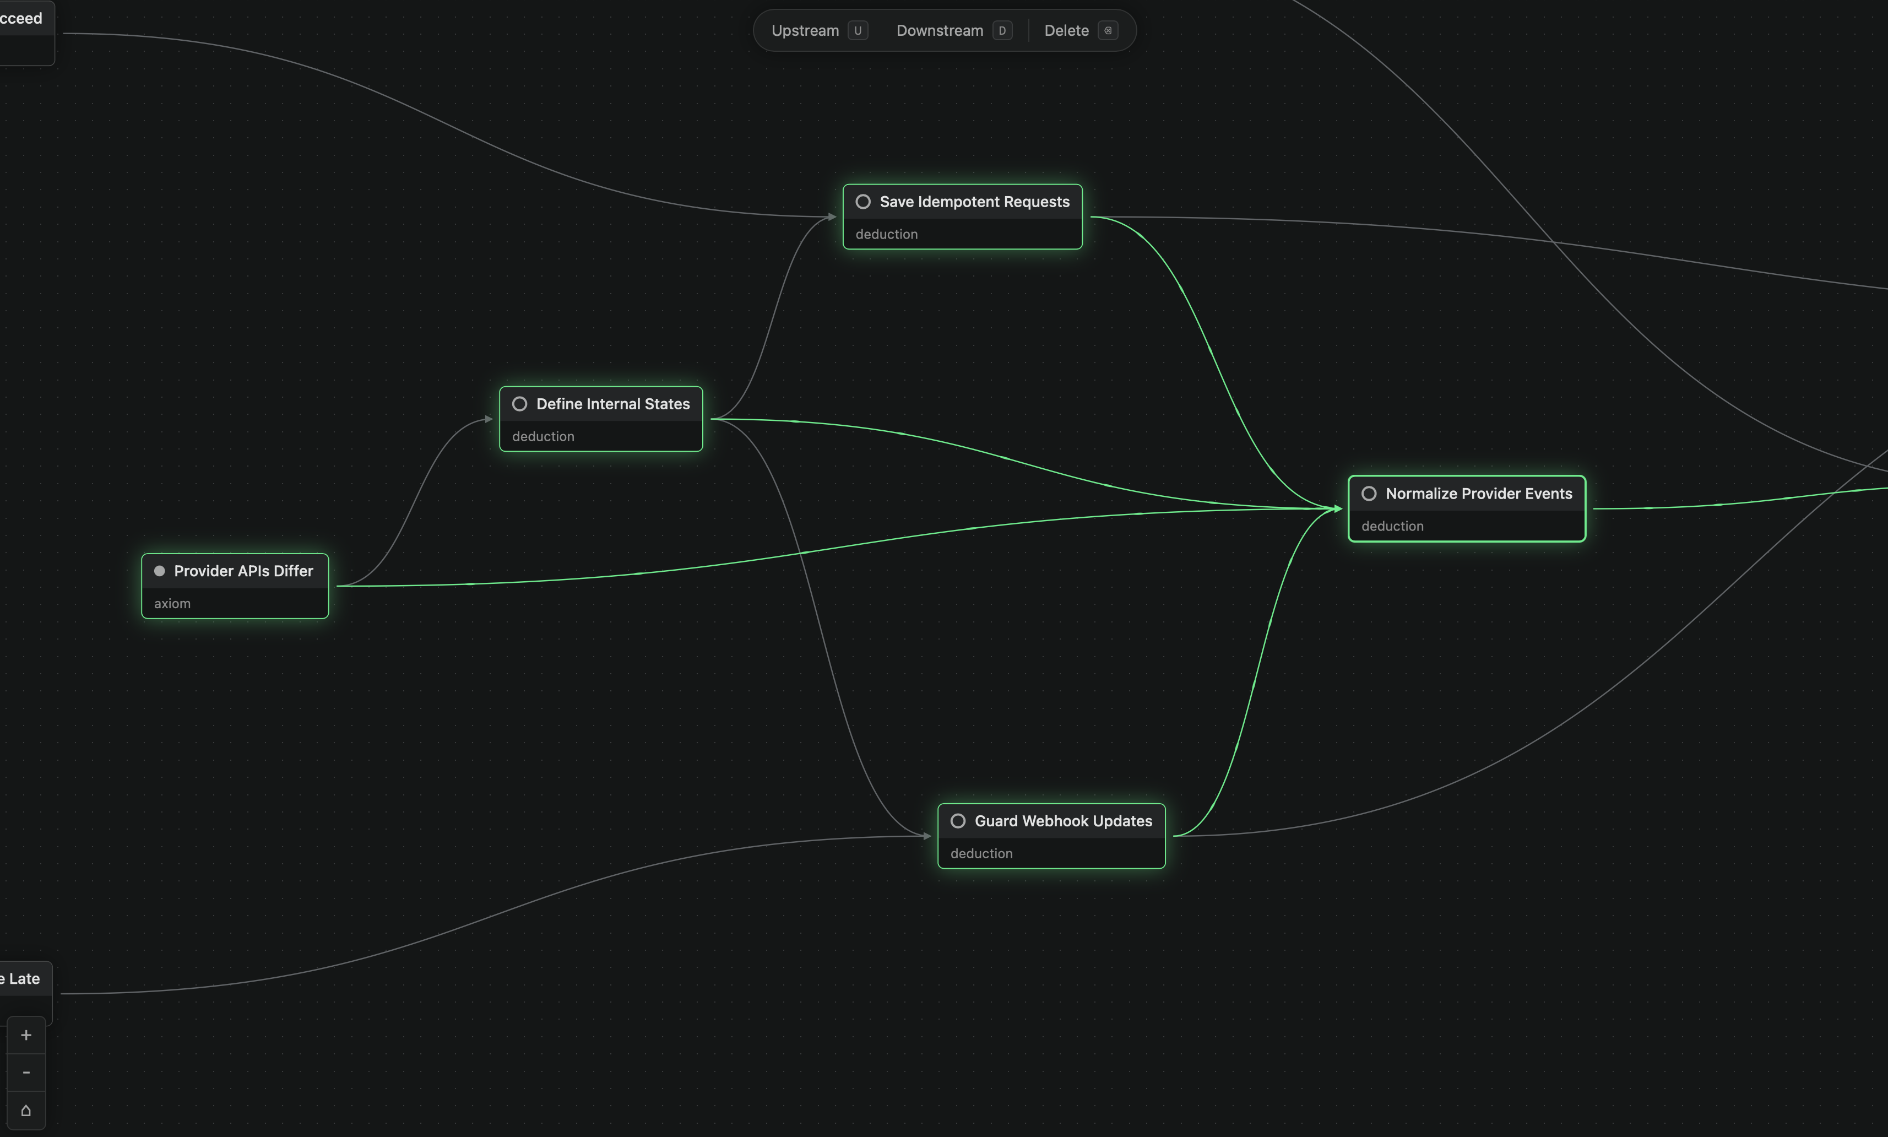
Task: Reset view with the home icon
Action: coord(26,1110)
